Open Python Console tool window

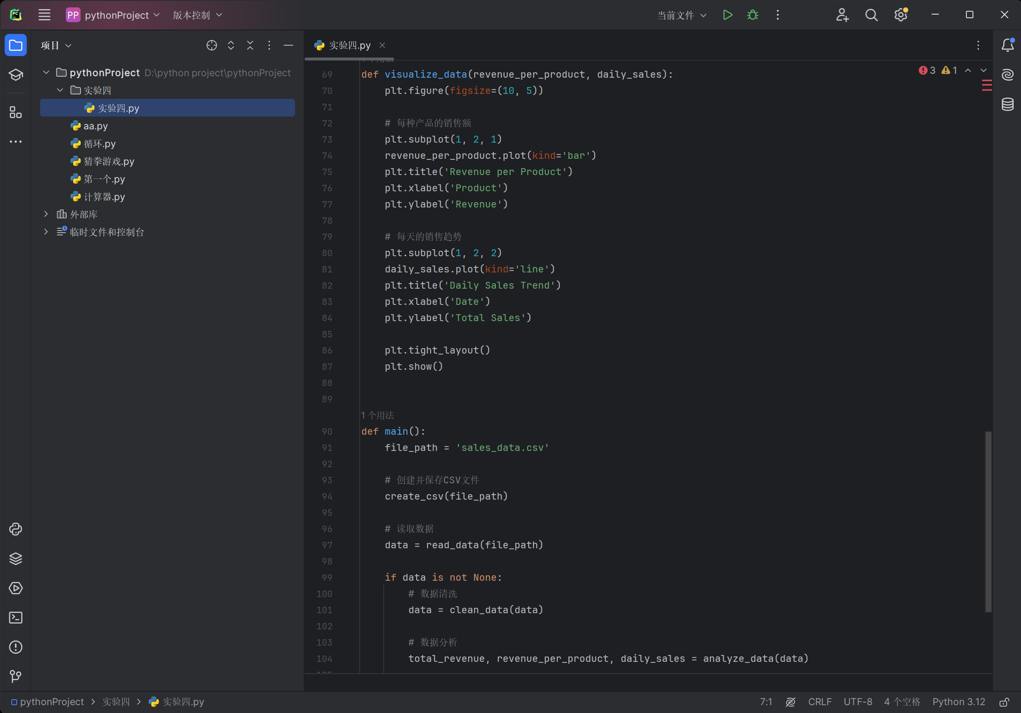[16, 529]
